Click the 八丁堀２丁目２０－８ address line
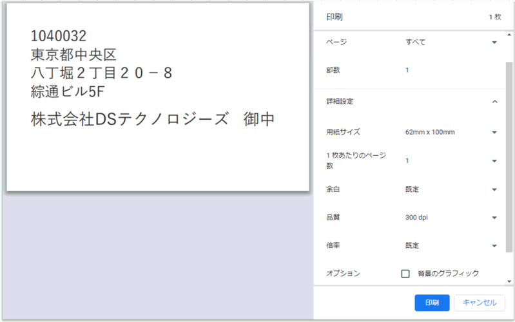Image resolution: width=515 pixels, height=322 pixels. [x=101, y=73]
